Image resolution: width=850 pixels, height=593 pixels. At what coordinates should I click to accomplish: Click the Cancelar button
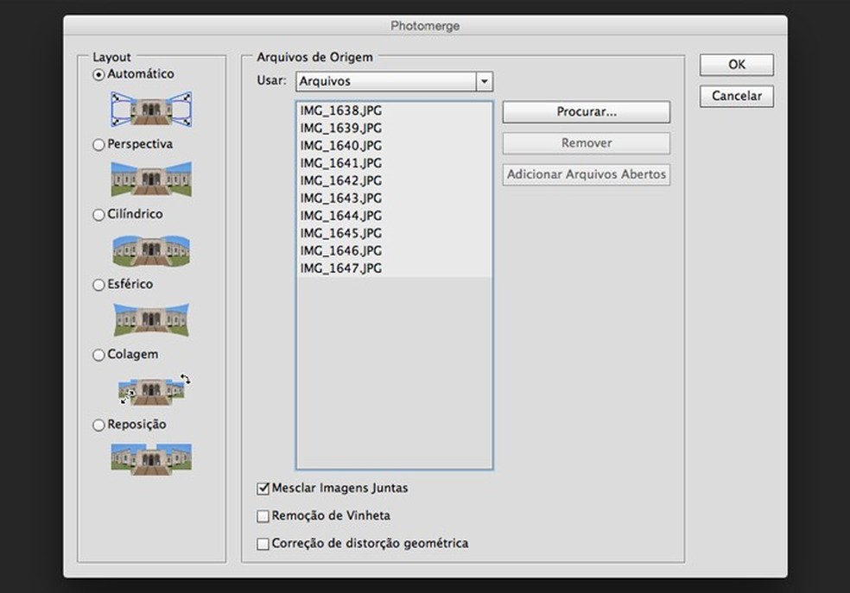pos(736,97)
